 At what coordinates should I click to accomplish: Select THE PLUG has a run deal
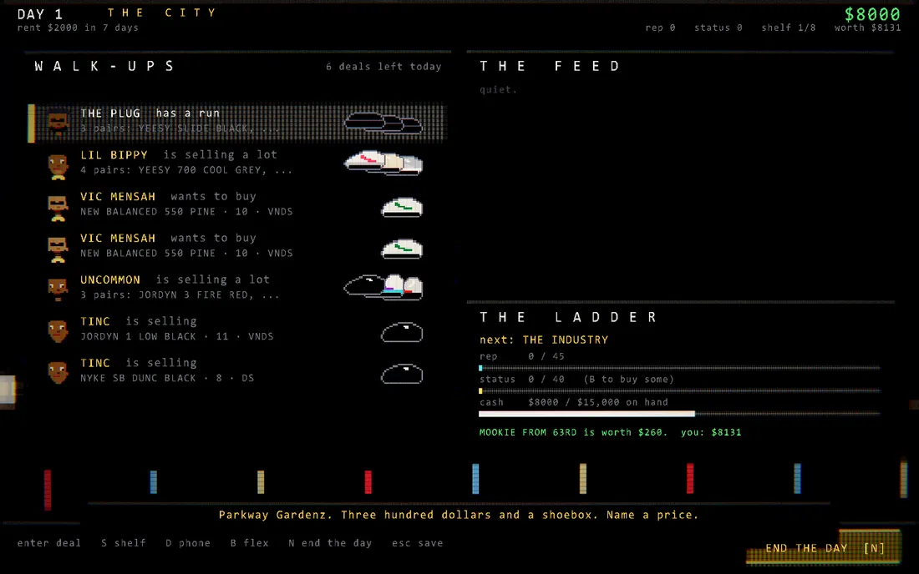(x=237, y=123)
